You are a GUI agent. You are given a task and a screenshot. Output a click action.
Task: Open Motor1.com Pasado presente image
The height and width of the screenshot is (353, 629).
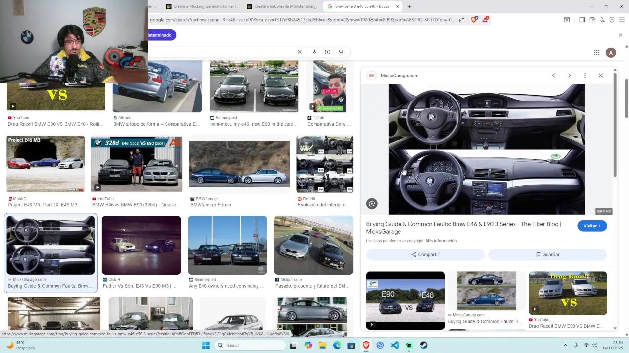pyautogui.click(x=314, y=245)
